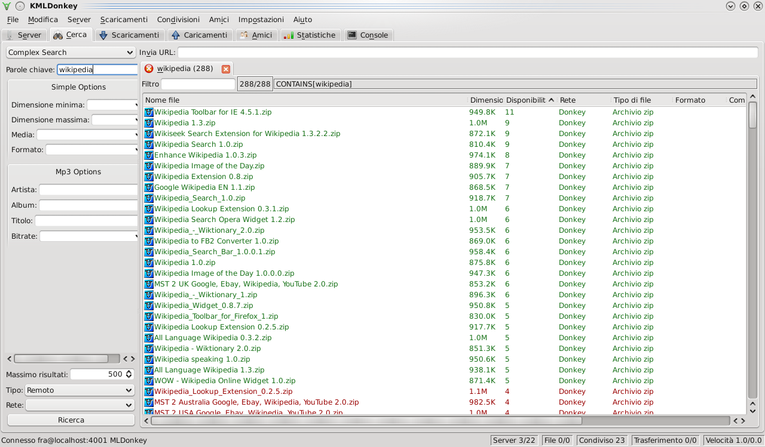Sort results by the Nome file column

coord(305,100)
